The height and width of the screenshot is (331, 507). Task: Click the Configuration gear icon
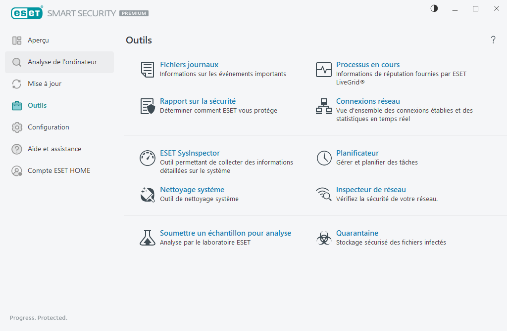point(17,127)
